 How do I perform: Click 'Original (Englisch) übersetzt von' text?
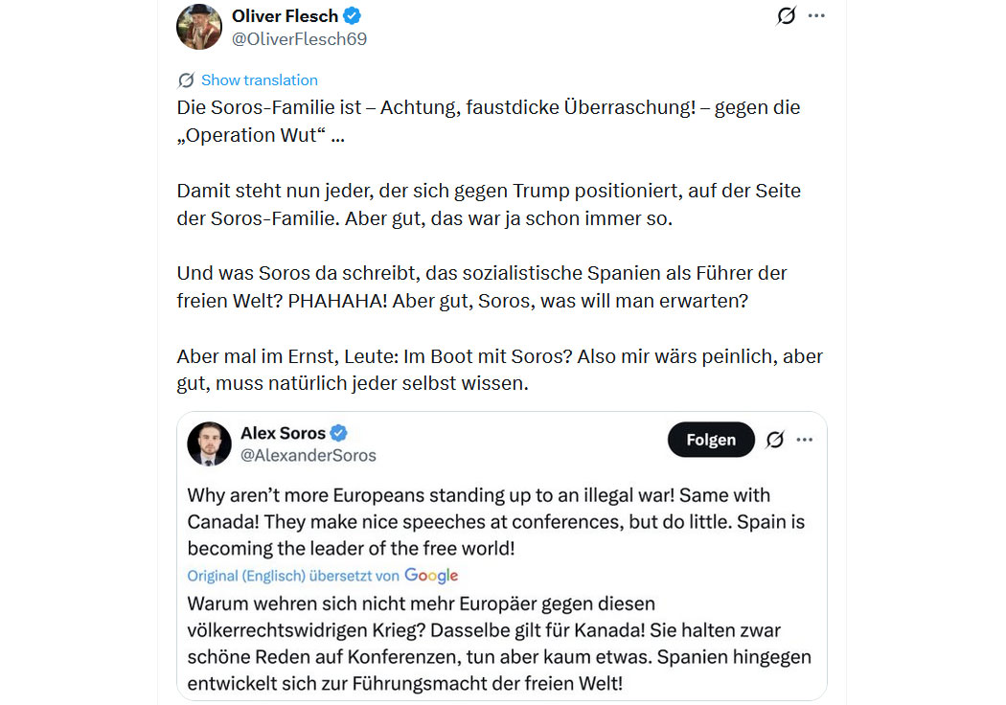[293, 576]
